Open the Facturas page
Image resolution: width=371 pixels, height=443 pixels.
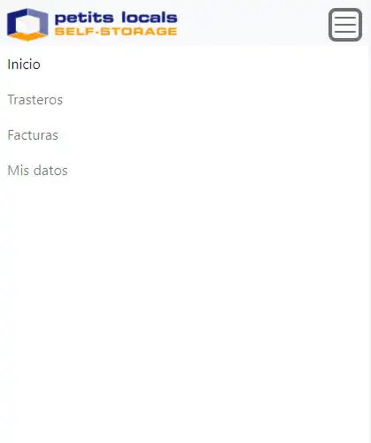coord(33,135)
